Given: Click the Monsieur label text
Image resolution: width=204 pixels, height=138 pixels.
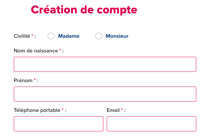Looking at the screenshot, I should [117, 36].
